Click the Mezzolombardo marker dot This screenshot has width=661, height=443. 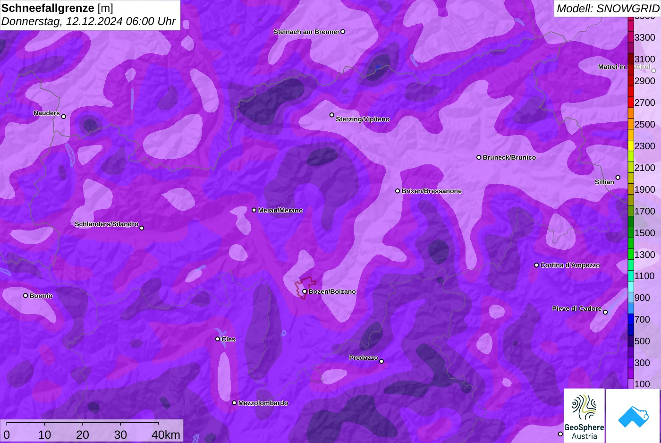coord(234,403)
